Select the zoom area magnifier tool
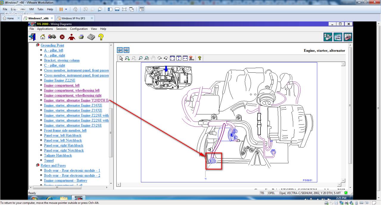Screen dimensions: 381x205 pos(147,58)
